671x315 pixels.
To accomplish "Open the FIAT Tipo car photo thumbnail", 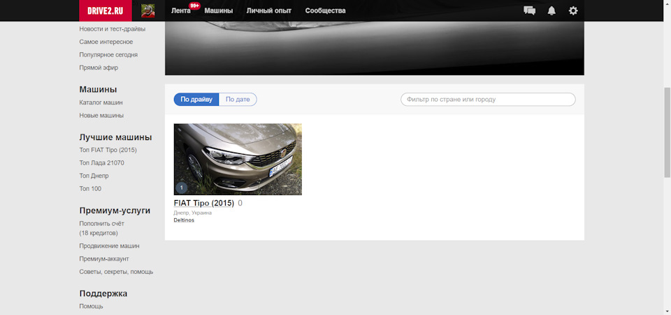I will [x=238, y=159].
